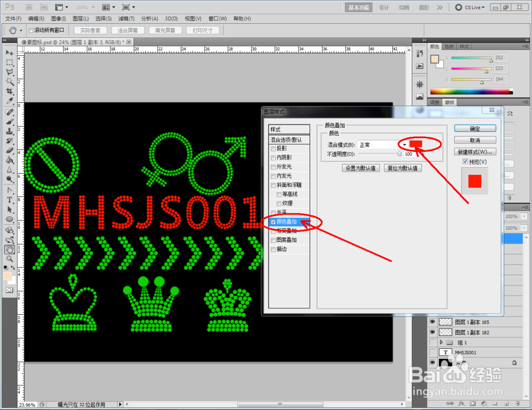Expand the 组 1 layer group

[x=441, y=342]
